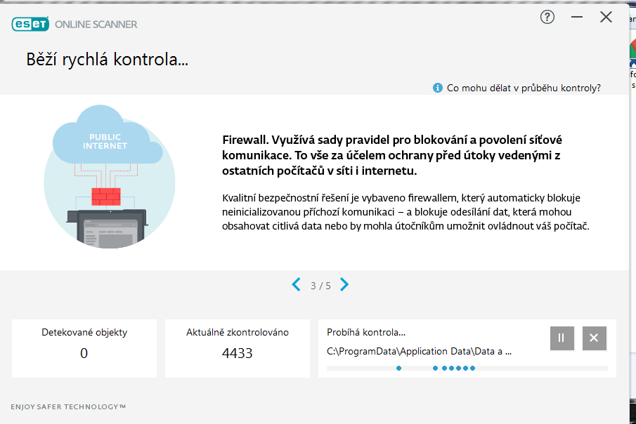Close the ESET Online Scanner window

606,17
